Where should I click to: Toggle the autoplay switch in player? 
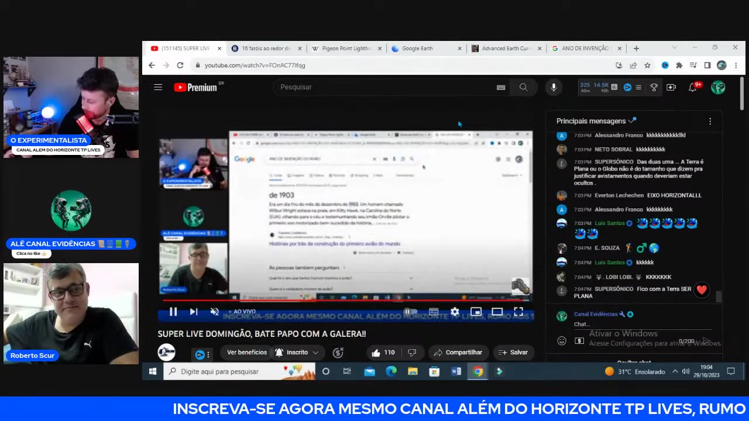coord(410,312)
